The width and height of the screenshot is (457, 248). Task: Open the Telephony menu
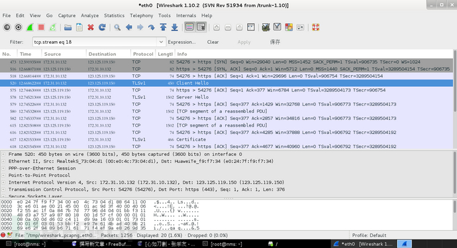tap(141, 15)
